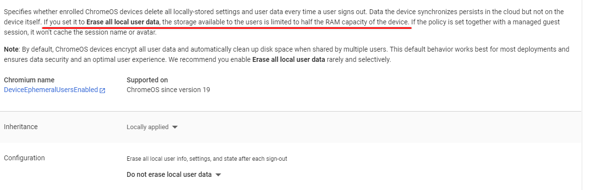The width and height of the screenshot is (591, 190).
Task: Click the Erase all local user info description text
Action: [207, 159]
